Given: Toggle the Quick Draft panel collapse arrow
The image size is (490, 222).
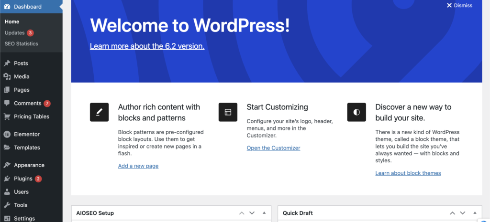Looking at the screenshot, I should [475, 213].
